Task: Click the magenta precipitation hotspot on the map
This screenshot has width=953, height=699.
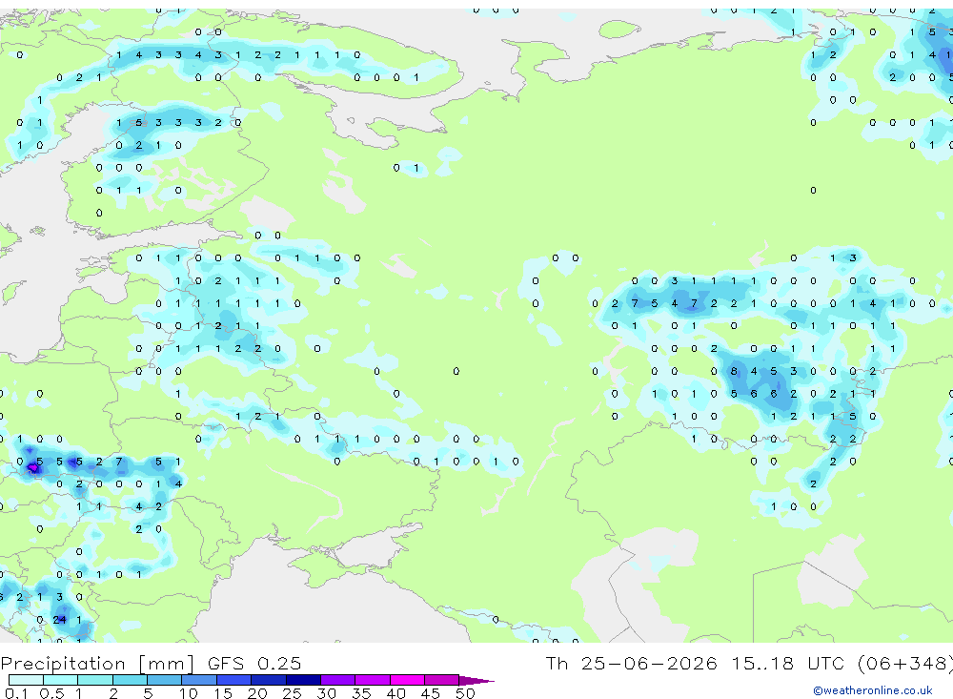Action: click(32, 468)
